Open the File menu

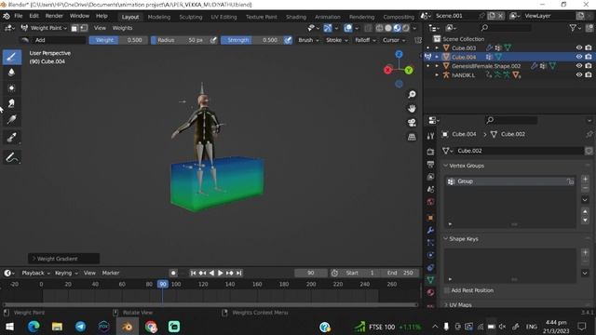coord(19,16)
